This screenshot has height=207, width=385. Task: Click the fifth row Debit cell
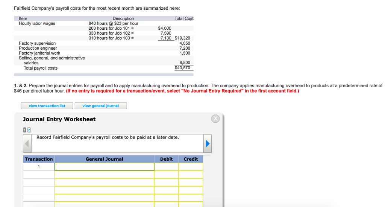[167, 198]
